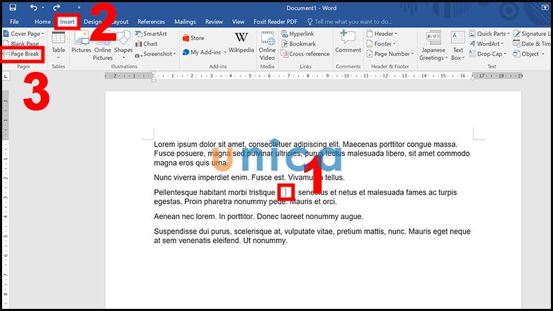Click the text 'Suspendisse dui purus'
Viewport: 553px width, 311px height.
tap(193, 232)
